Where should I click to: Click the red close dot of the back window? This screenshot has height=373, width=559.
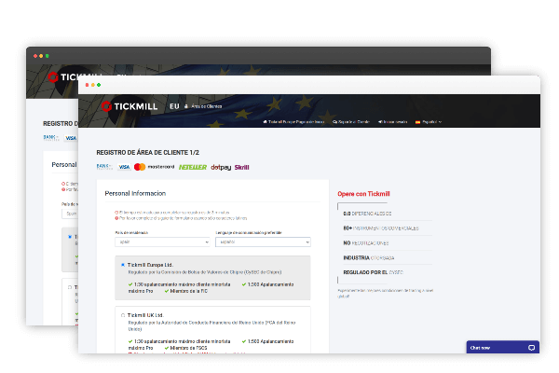[x=35, y=56]
